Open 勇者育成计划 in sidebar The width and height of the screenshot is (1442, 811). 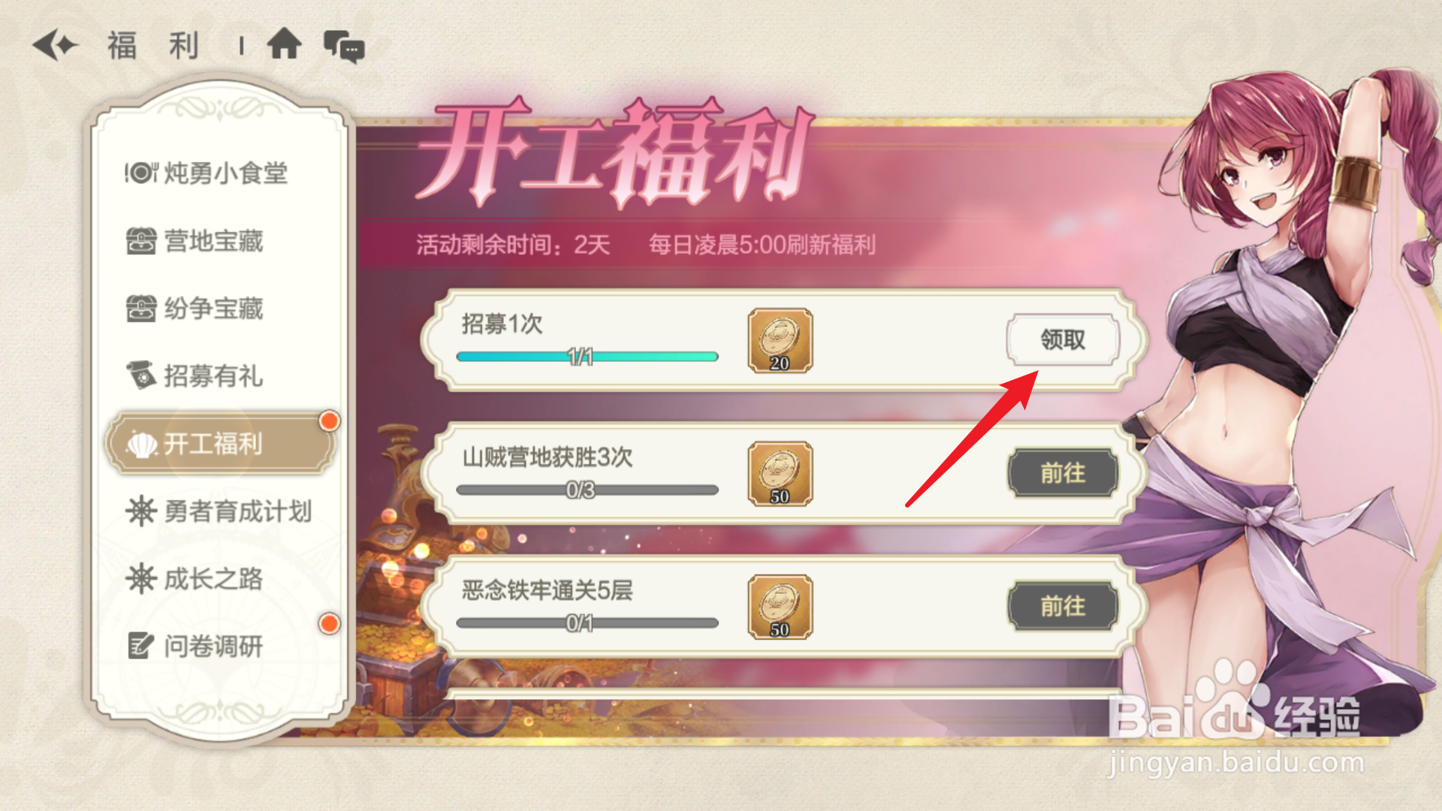[x=219, y=511]
